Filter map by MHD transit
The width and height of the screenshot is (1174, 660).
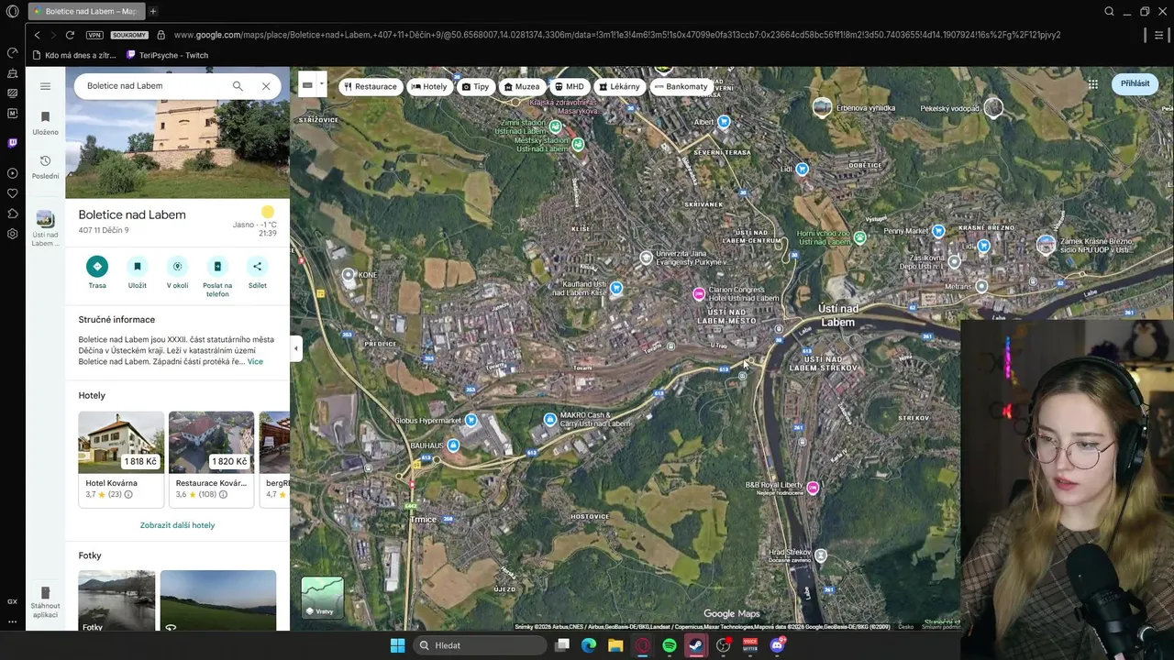point(570,86)
